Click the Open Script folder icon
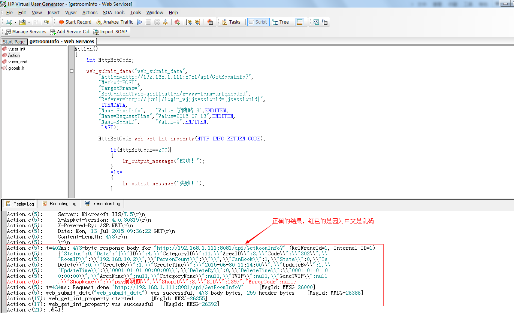514x313 pixels. click(22, 22)
